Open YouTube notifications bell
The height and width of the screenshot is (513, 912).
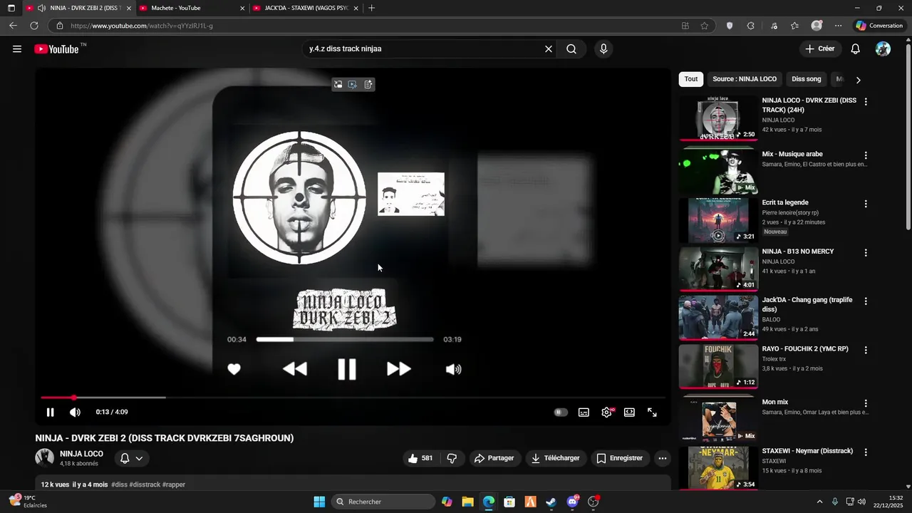pyautogui.click(x=856, y=49)
